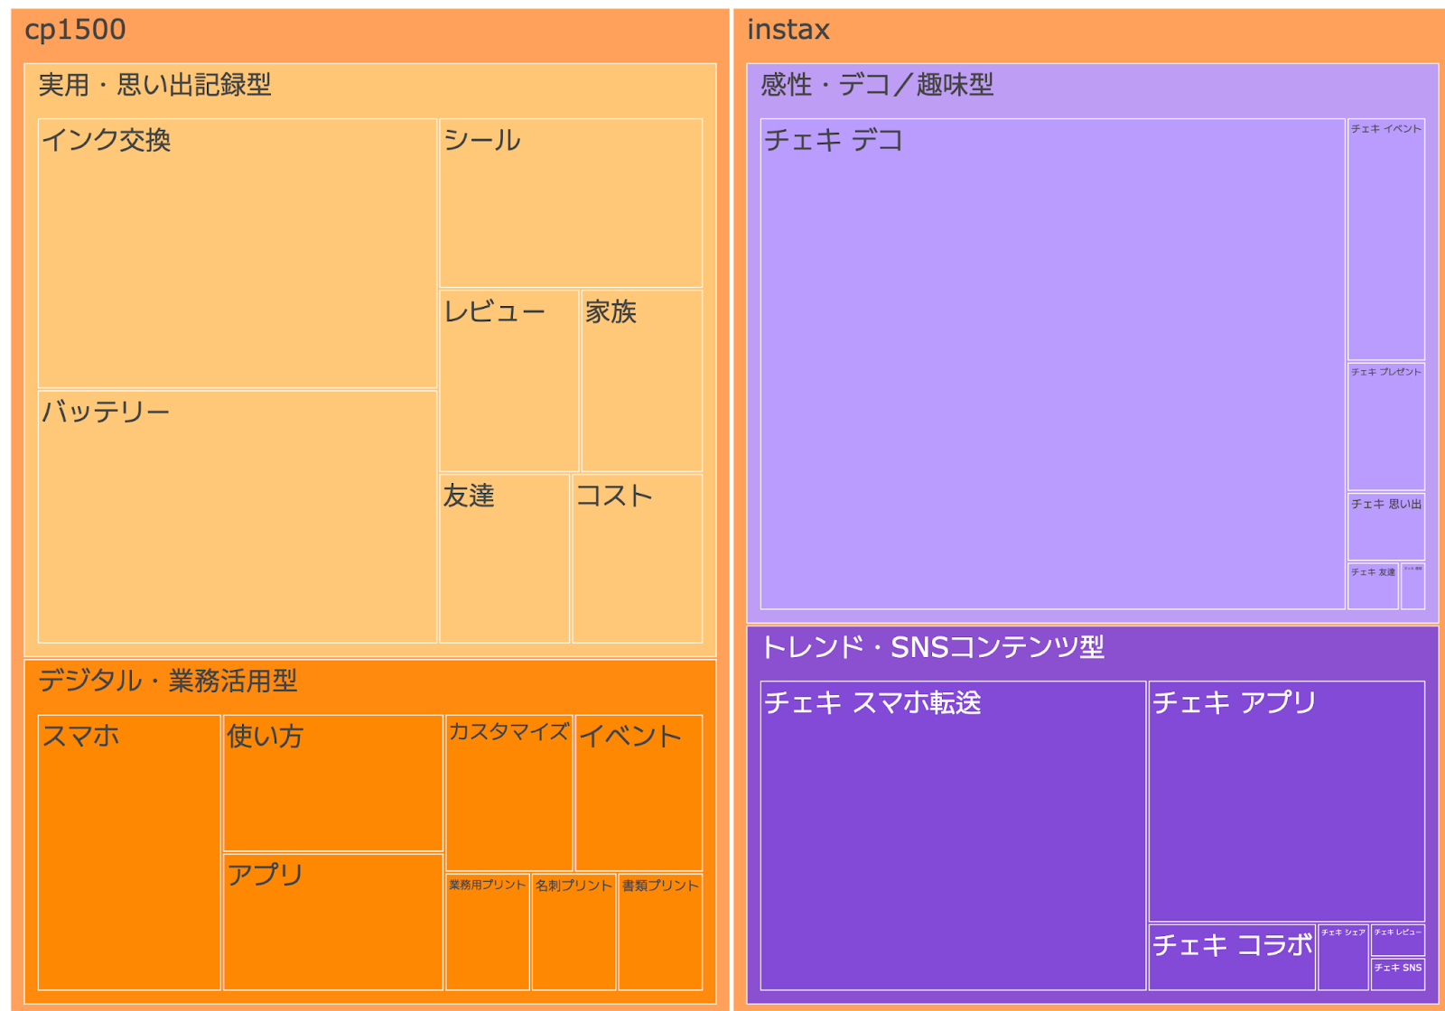Click the インク交換 treemap tile

pos(237,254)
